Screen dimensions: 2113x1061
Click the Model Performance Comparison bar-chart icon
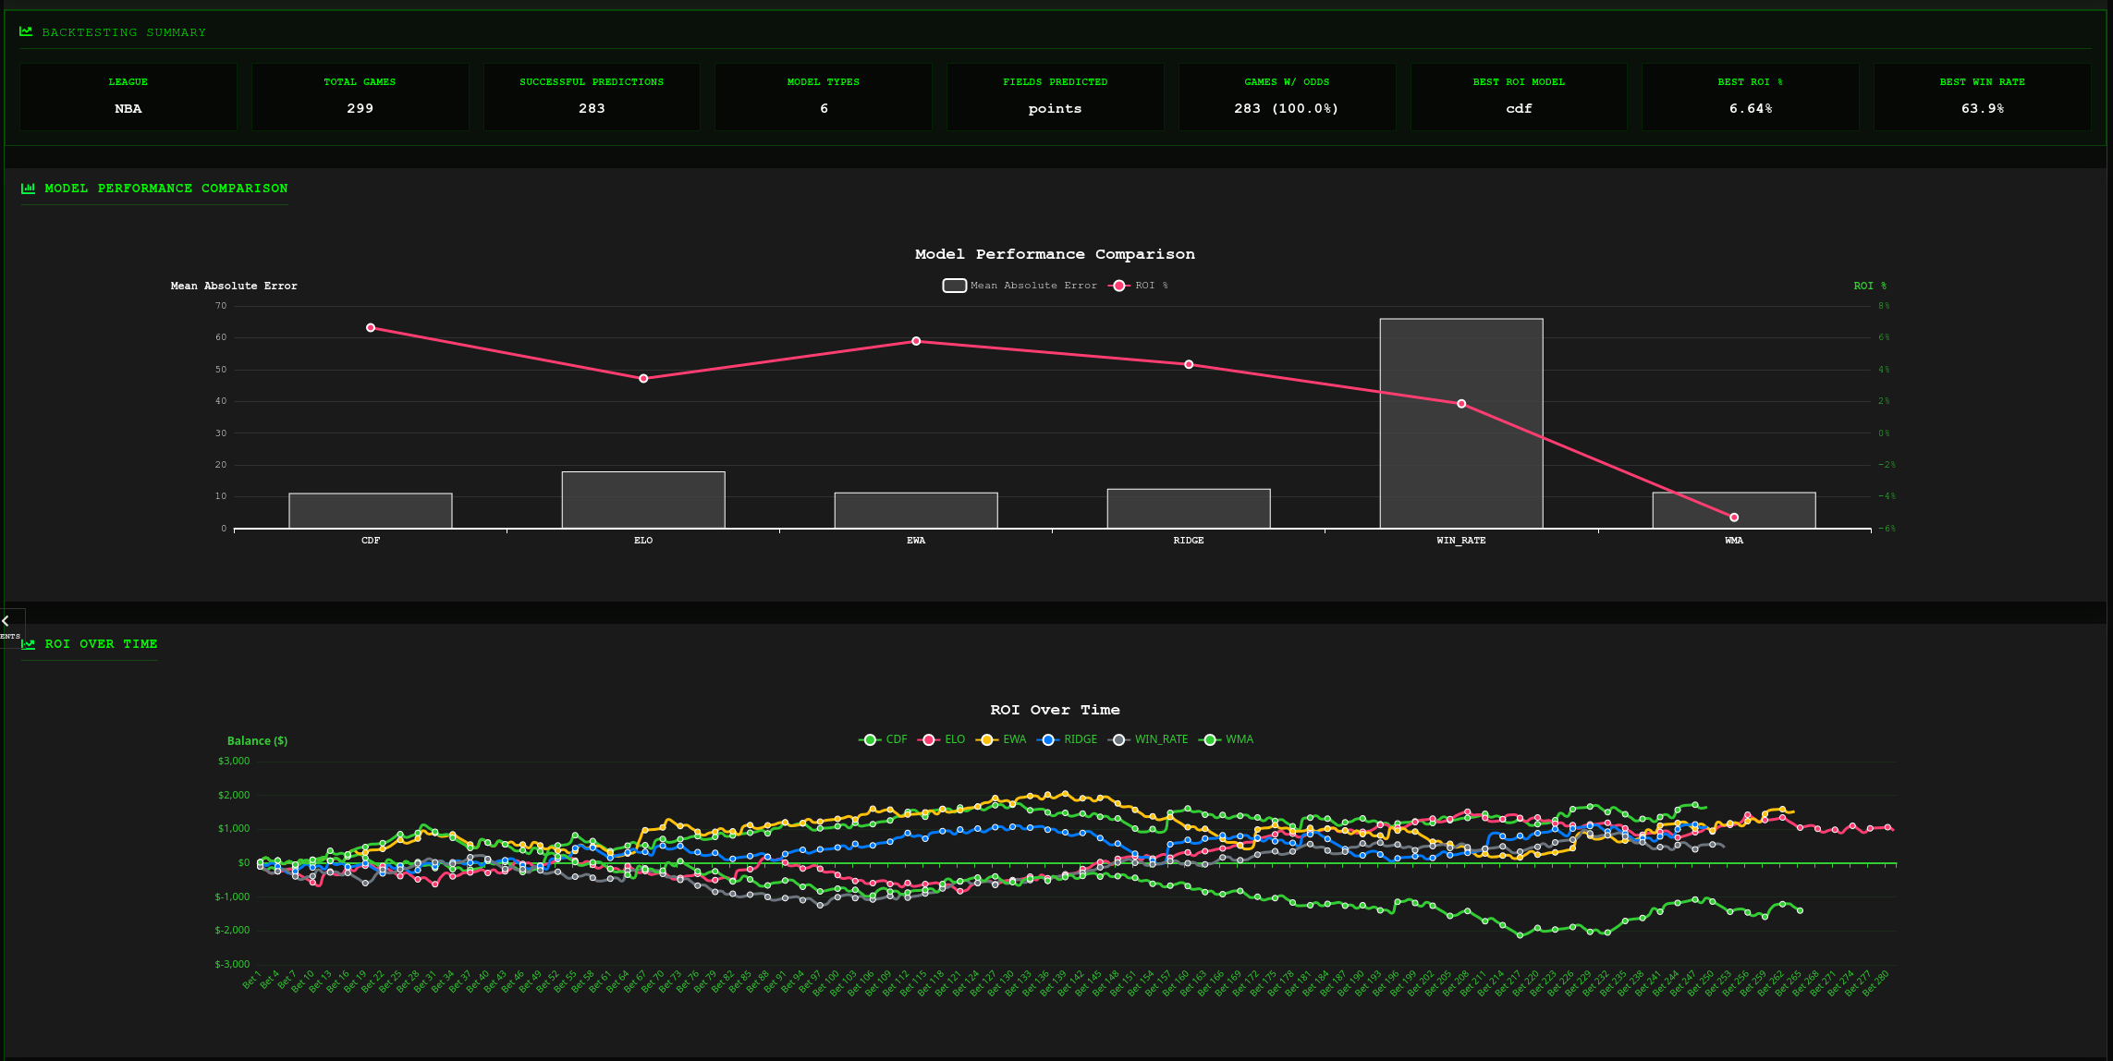[x=28, y=189]
